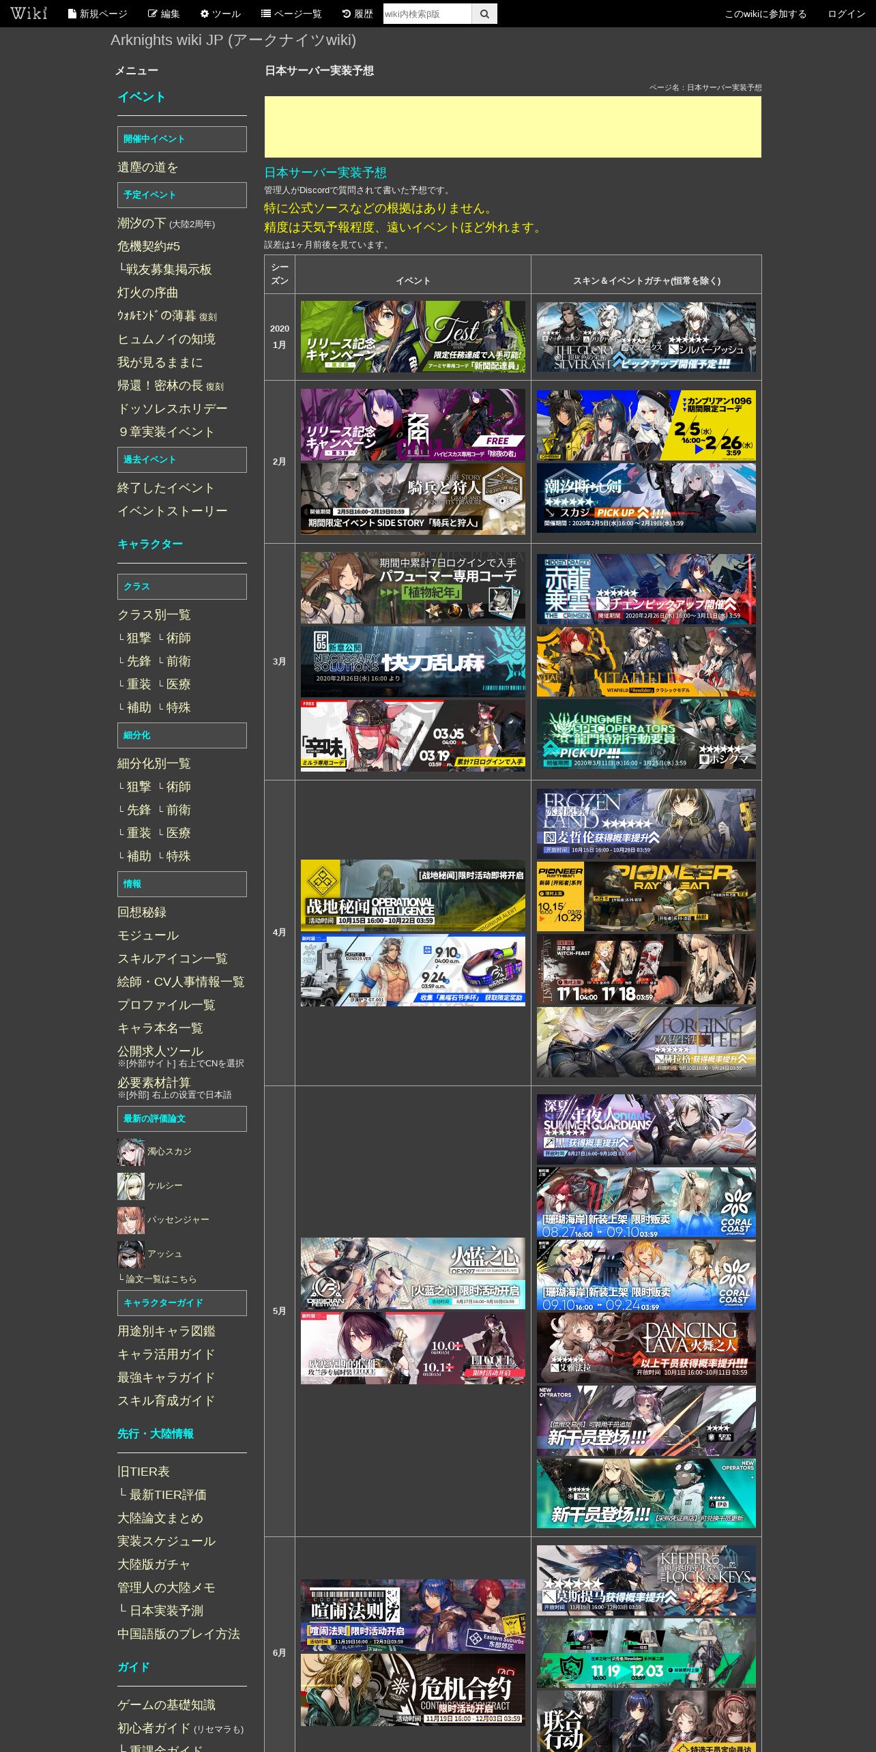
Task: Open 中国語版のプレイ方法 link
Action: click(x=179, y=1634)
